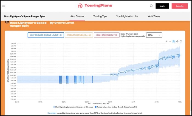The image size is (192, 116).
Task: Toggle the Most Lightning Lane return times legend
Action: click(73, 107)
